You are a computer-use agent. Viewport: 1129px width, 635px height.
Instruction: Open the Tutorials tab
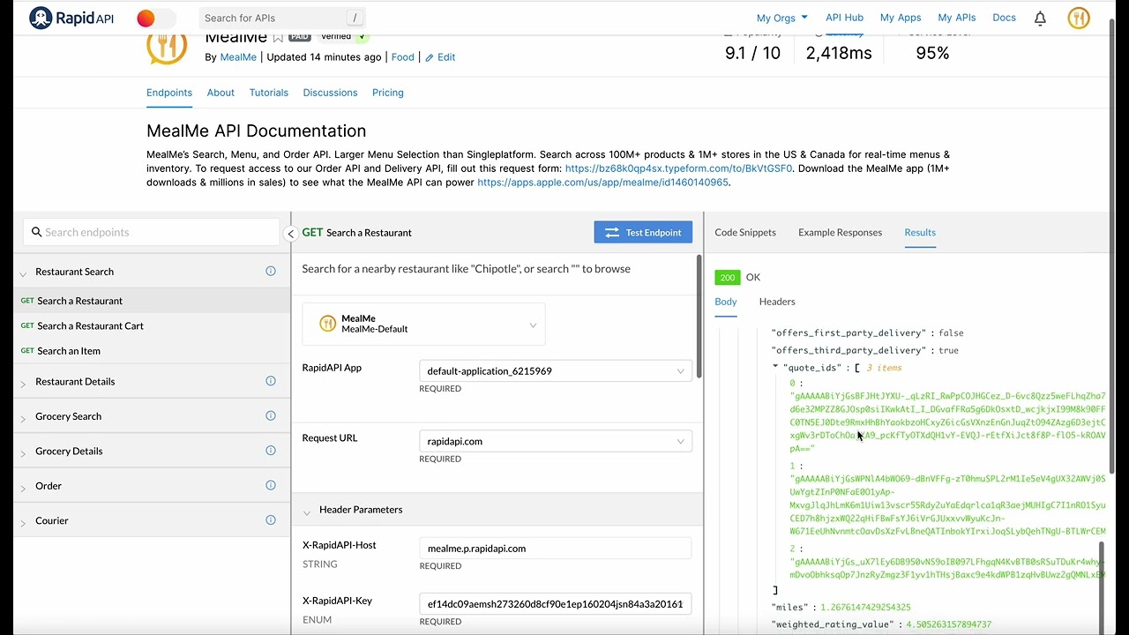point(269,93)
